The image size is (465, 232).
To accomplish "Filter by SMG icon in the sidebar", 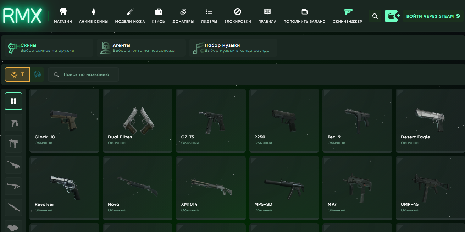I will (x=13, y=144).
